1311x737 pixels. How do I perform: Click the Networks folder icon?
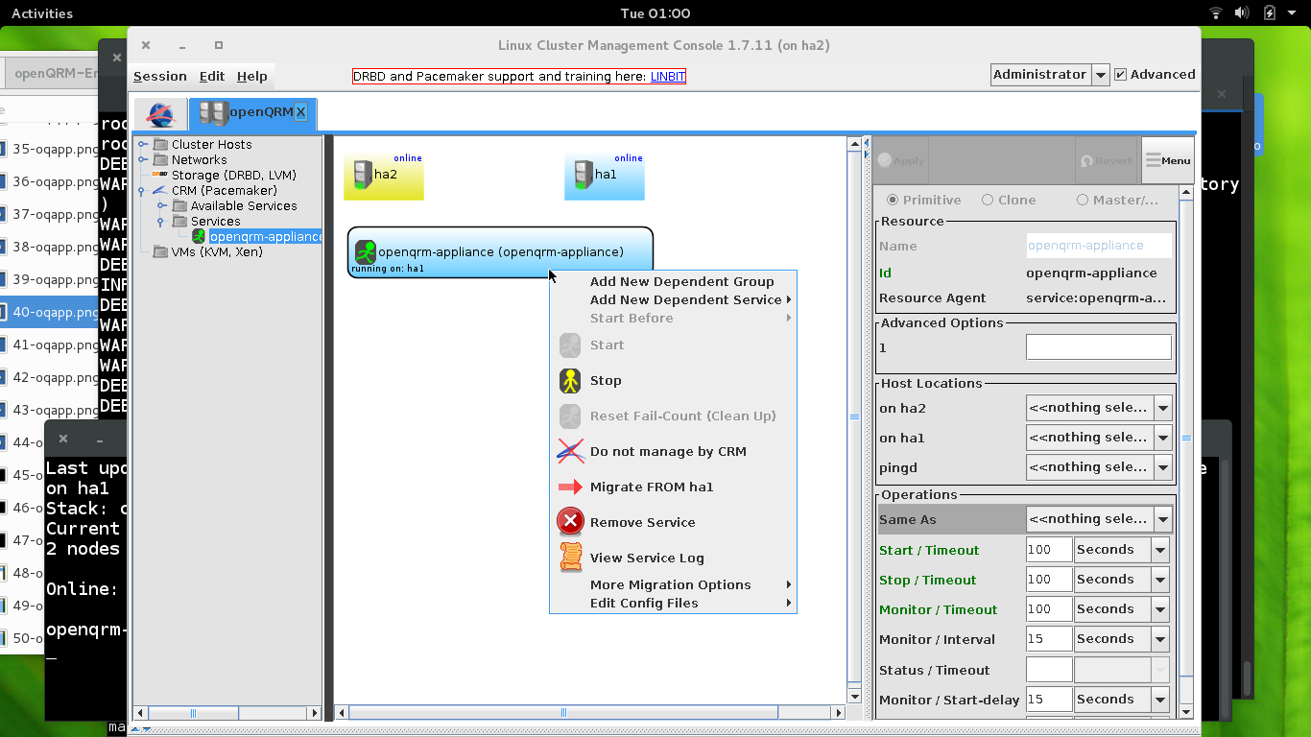160,159
